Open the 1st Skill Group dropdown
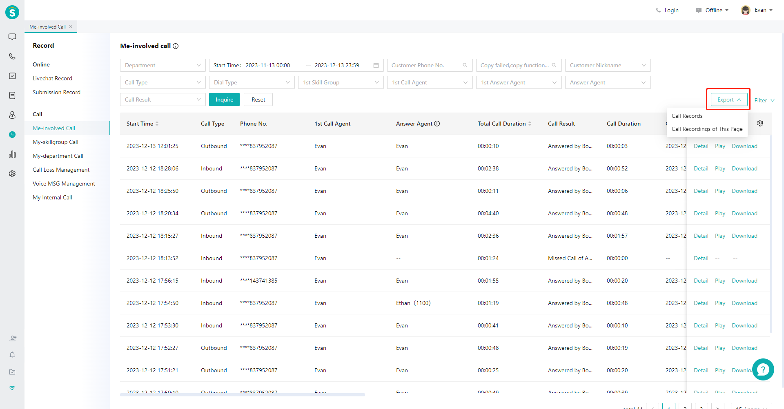This screenshot has width=784, height=409. coord(341,82)
